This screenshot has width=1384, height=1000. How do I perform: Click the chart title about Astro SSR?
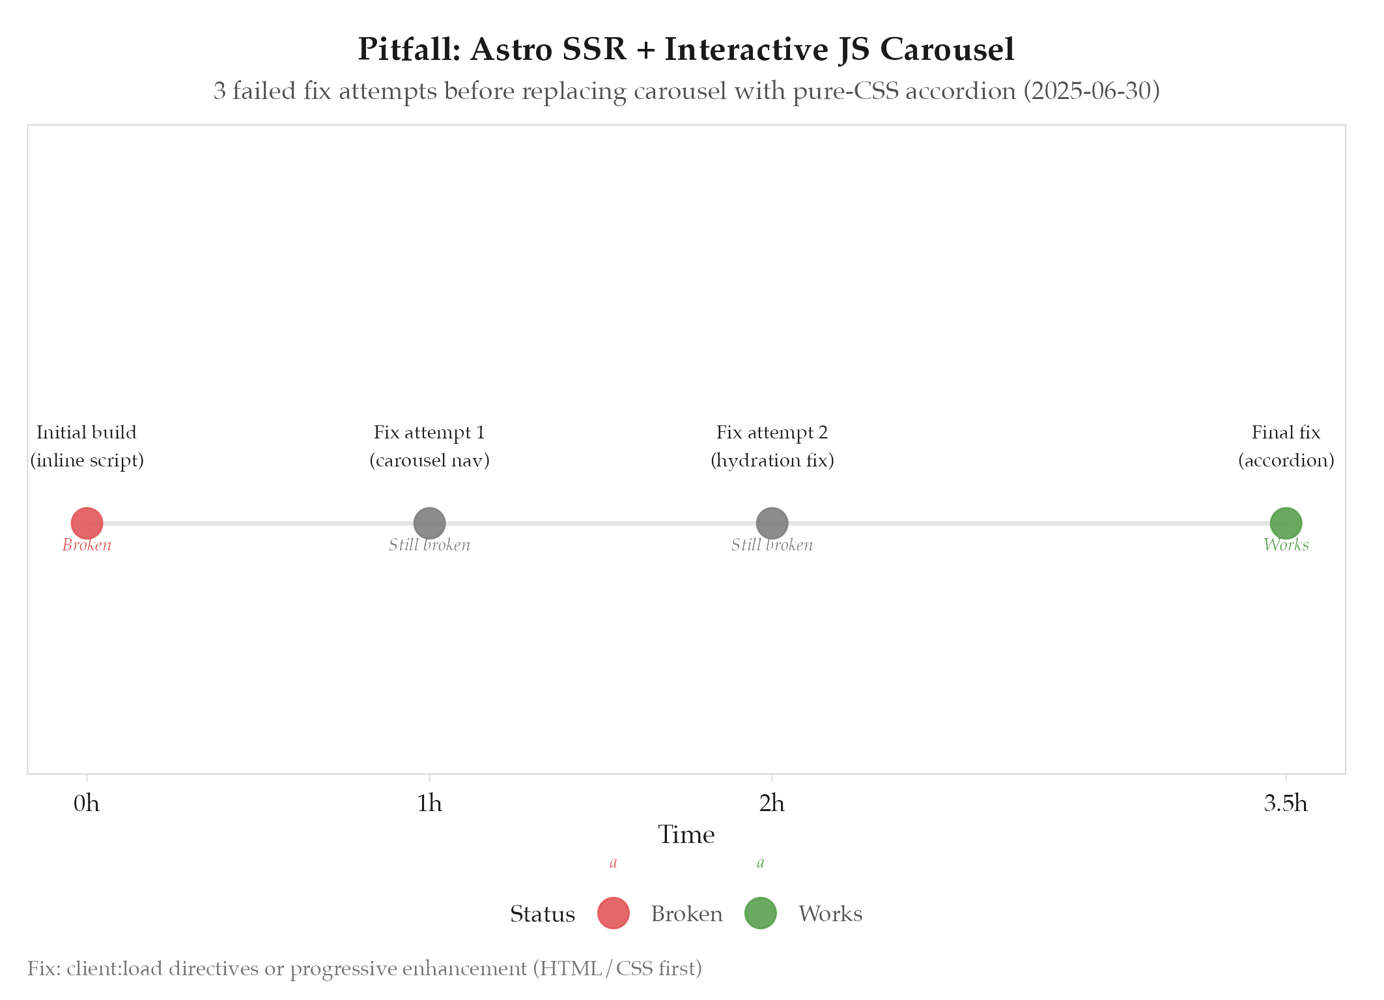[x=686, y=50]
